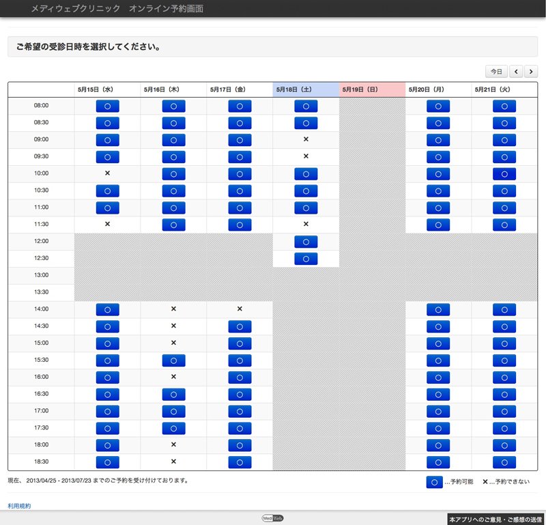Go to next week arrow

pyautogui.click(x=531, y=72)
